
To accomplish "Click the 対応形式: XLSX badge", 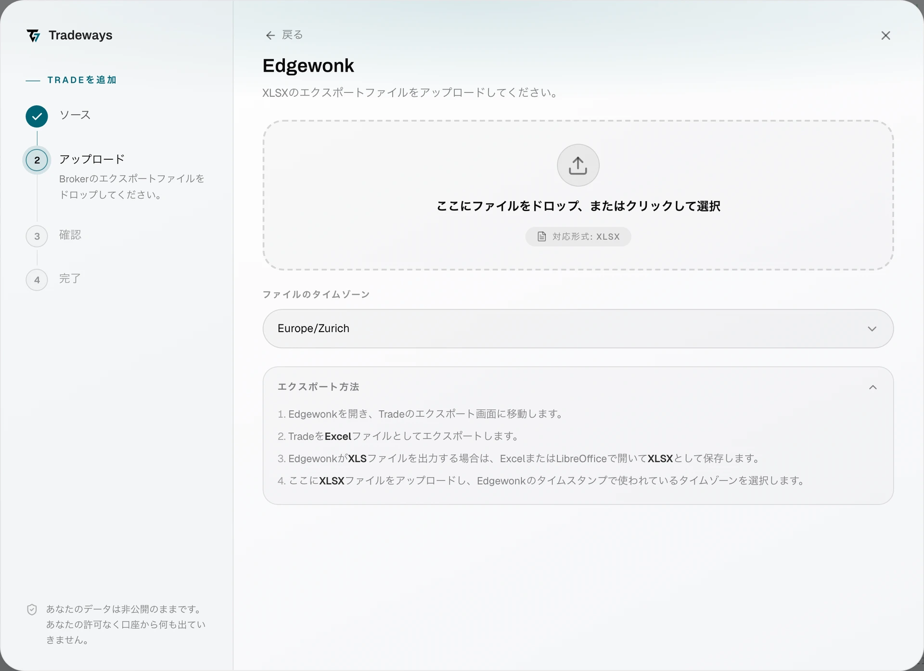I will tap(578, 236).
